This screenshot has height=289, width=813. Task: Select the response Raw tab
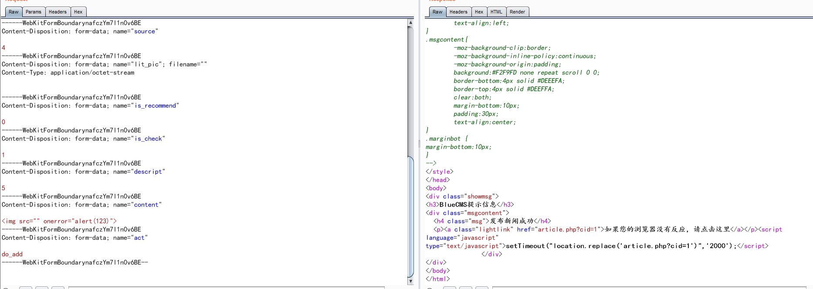(x=437, y=12)
